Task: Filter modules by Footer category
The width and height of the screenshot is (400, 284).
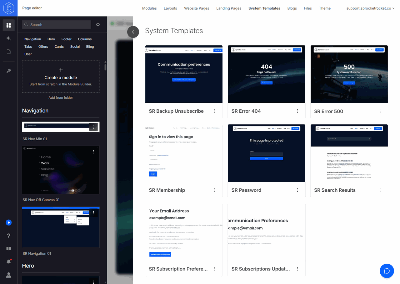Action: pos(66,39)
